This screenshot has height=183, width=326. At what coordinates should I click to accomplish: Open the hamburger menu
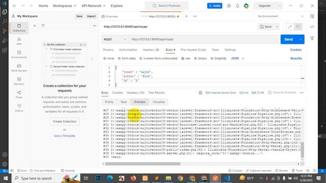coord(14,6)
